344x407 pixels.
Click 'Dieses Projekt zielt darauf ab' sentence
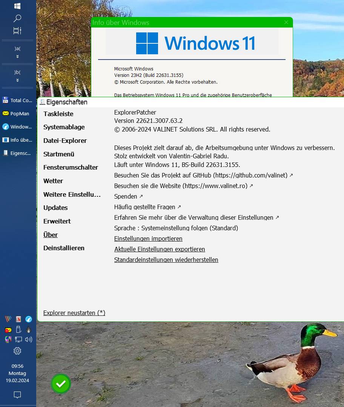[224, 148]
